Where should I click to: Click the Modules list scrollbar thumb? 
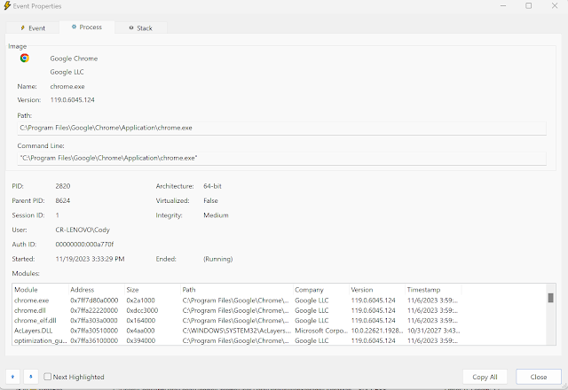pos(550,298)
